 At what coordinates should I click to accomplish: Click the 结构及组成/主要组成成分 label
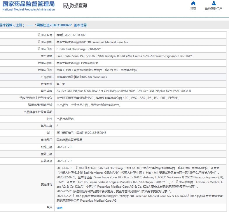click(36, 98)
